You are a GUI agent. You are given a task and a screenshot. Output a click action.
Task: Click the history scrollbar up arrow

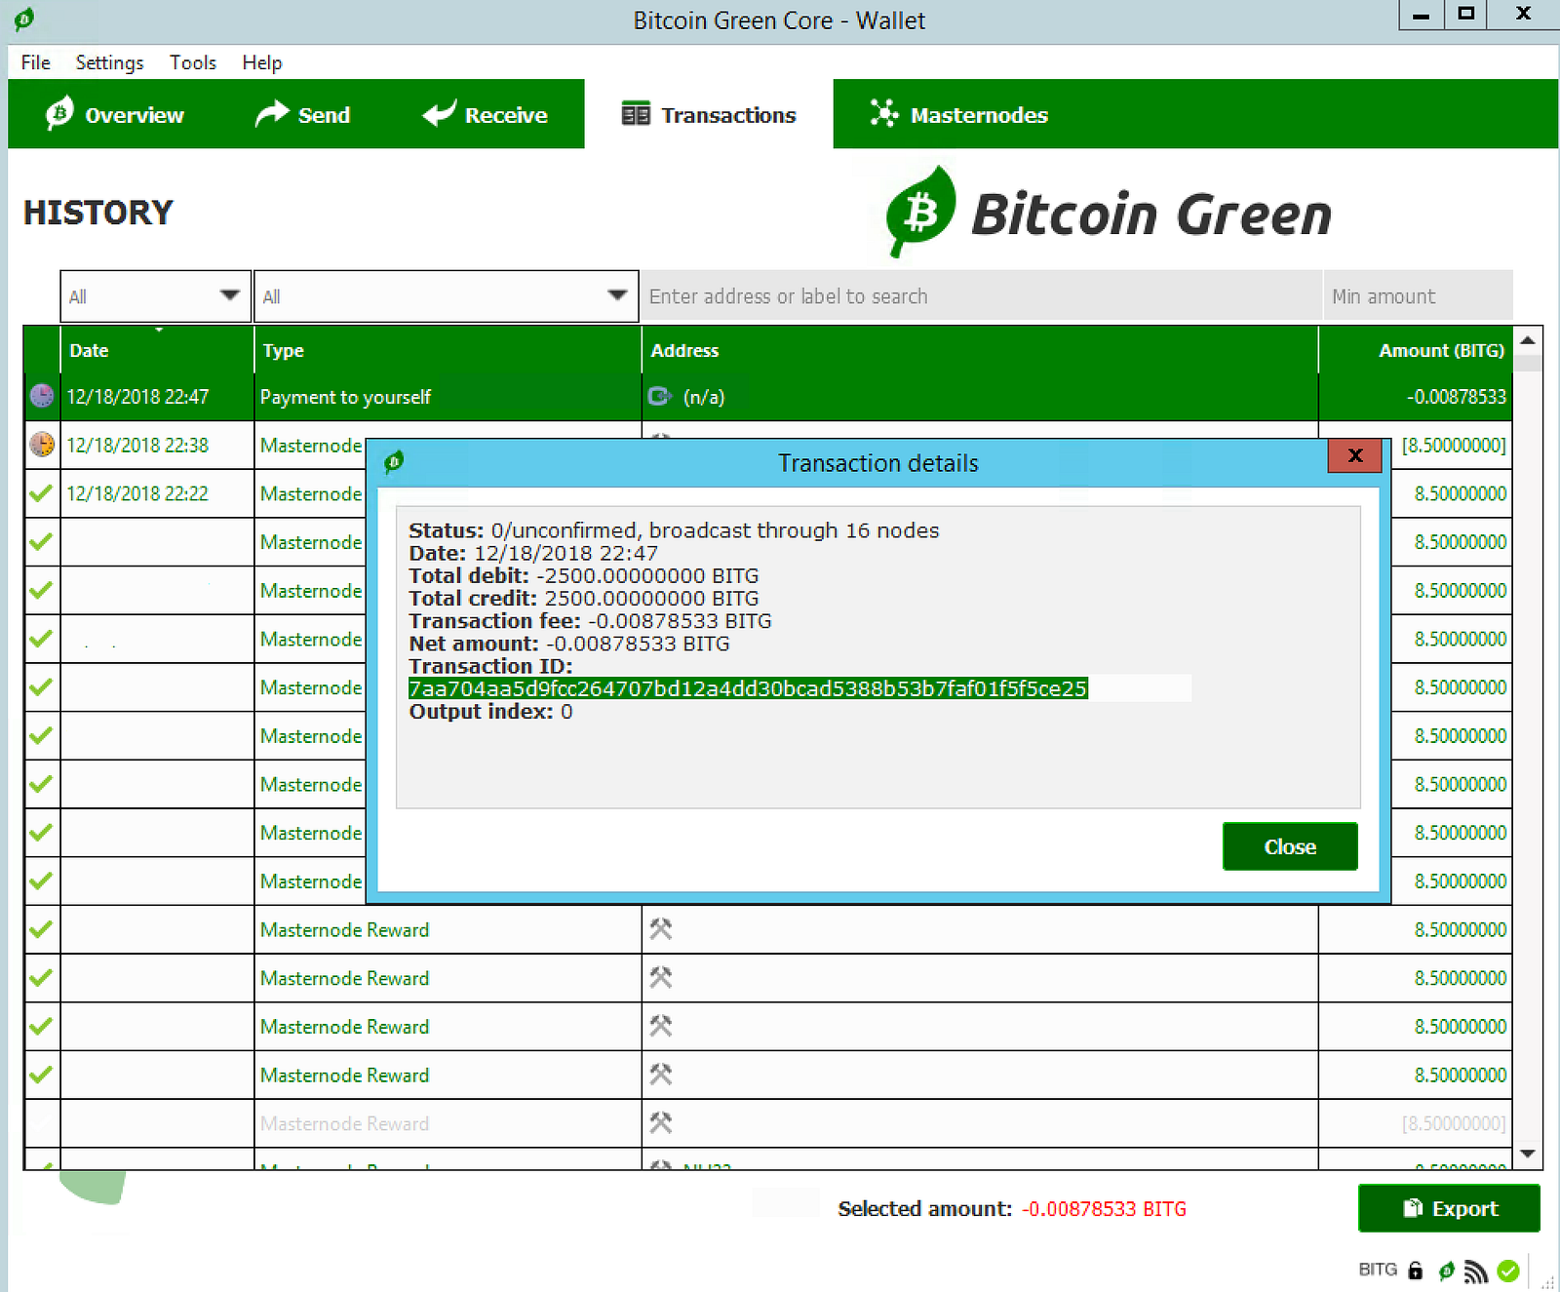click(x=1528, y=340)
